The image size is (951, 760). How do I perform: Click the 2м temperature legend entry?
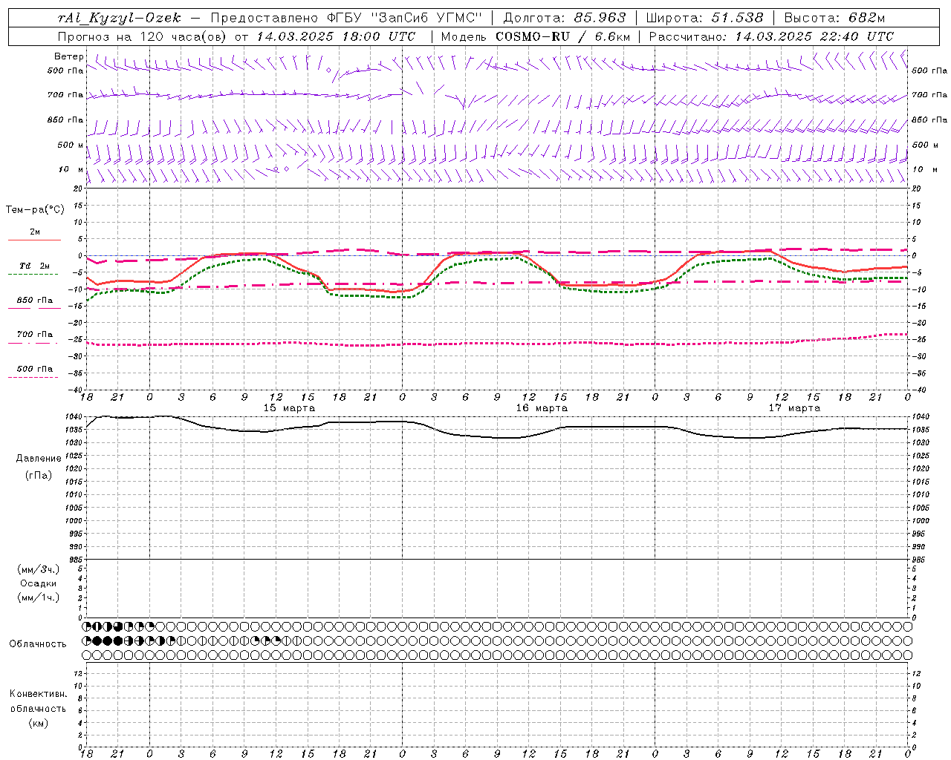(x=35, y=232)
